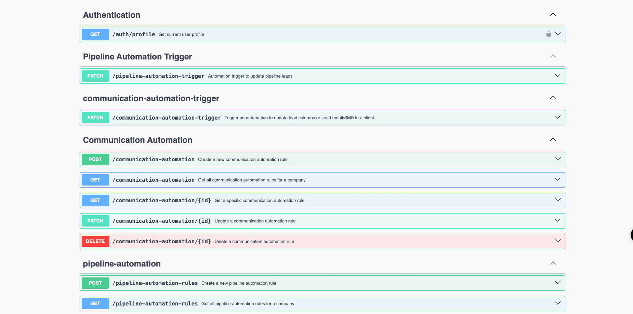Click the GET badge for all communication rules
The height and width of the screenshot is (314, 633).
tap(95, 180)
